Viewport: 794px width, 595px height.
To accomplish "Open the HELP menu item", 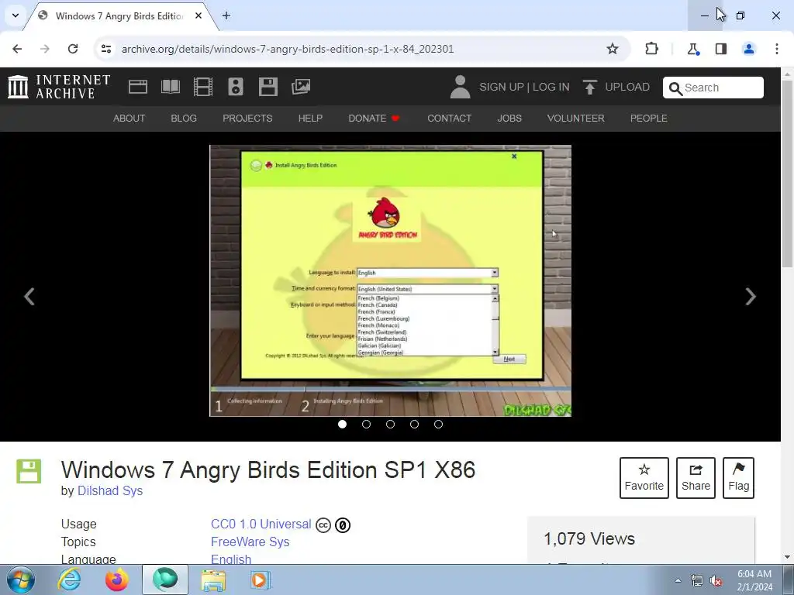I will (310, 119).
